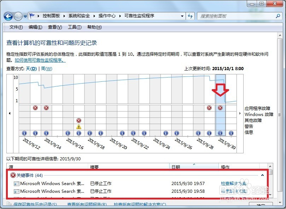This screenshot has width=286, height=209.
Task: Click 可靠性监视程序 breadcrumb item
Action: (139, 16)
